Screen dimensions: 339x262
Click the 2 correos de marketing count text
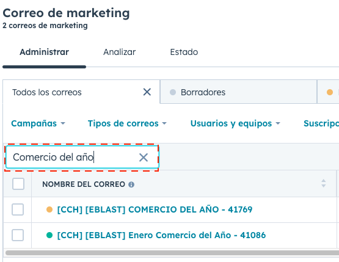[x=45, y=26]
